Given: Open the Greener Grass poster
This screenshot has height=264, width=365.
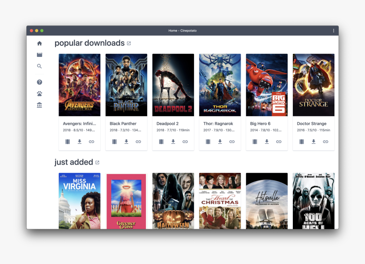Looking at the screenshot, I should tap(126, 201).
